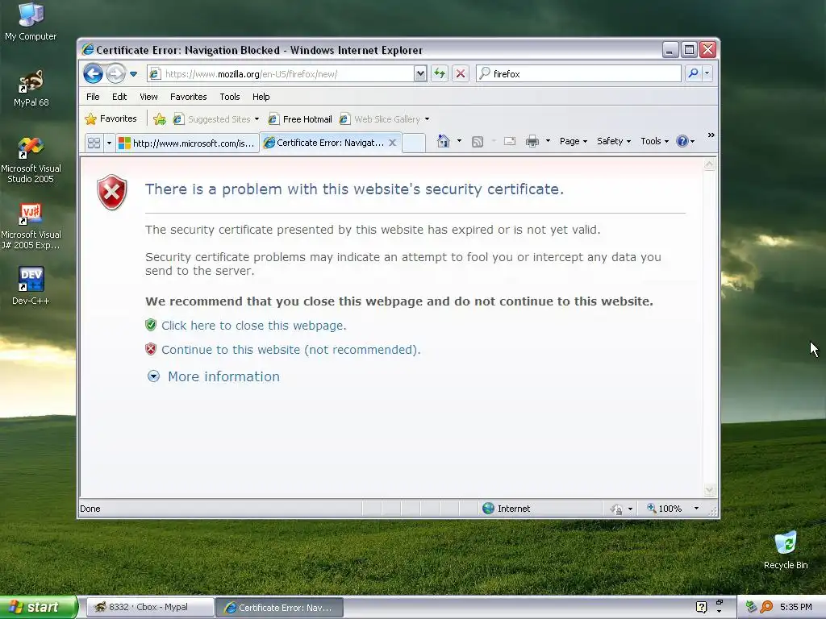Print the page with printer icon

[532, 141]
